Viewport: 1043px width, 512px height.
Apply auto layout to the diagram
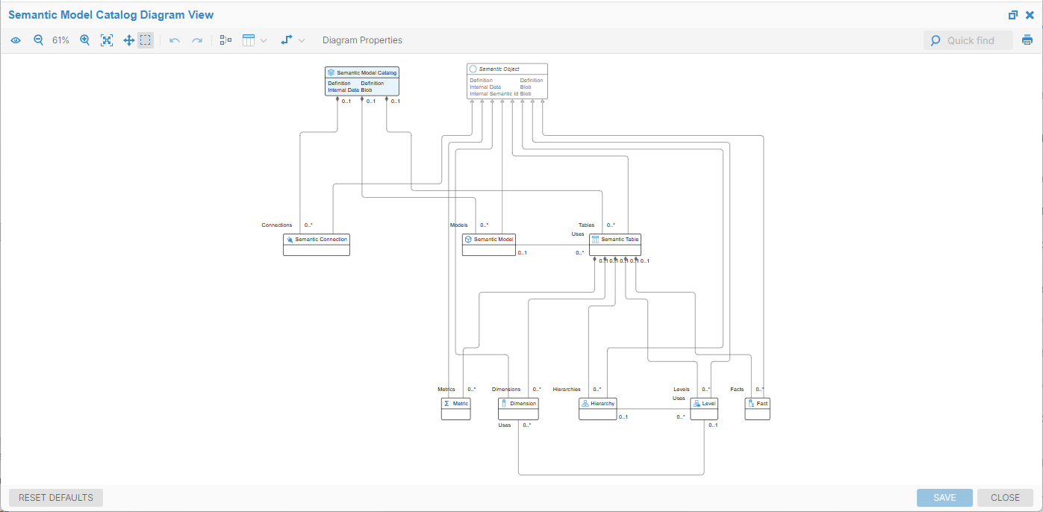click(225, 40)
